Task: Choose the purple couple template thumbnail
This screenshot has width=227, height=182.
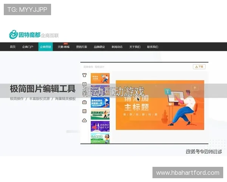Action: [100, 126]
